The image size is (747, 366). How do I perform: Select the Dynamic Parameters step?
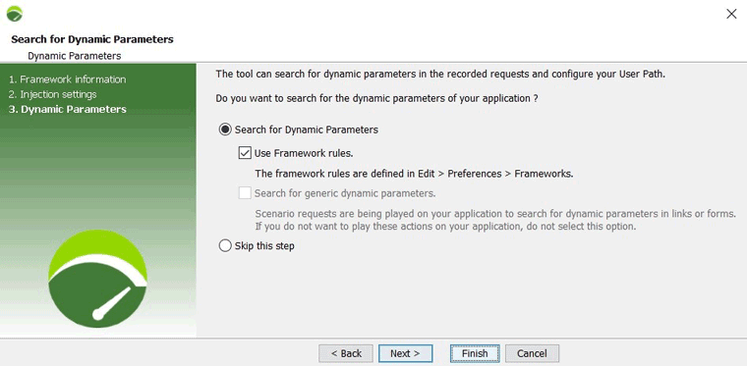67,109
